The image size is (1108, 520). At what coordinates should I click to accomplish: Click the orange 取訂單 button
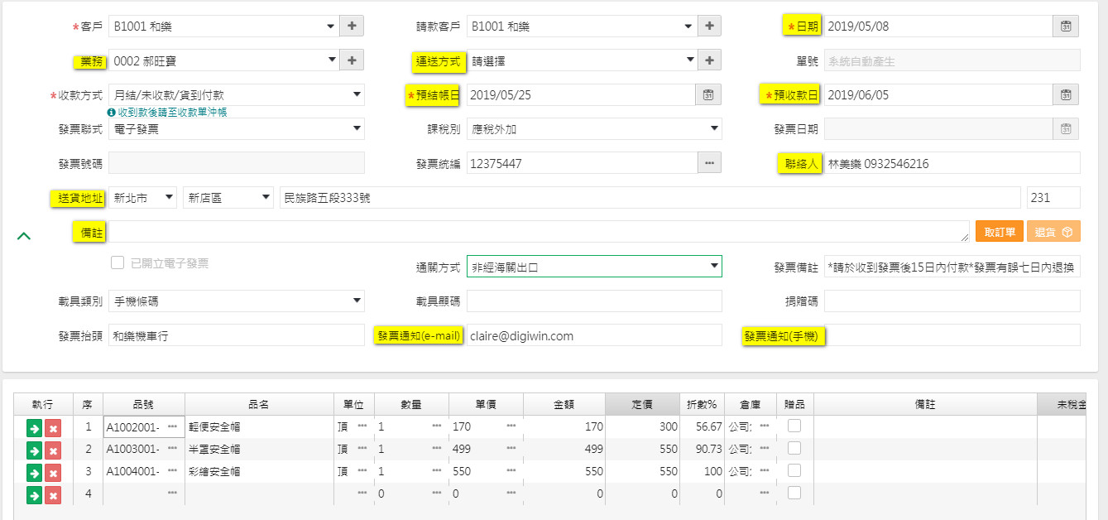(x=1000, y=232)
